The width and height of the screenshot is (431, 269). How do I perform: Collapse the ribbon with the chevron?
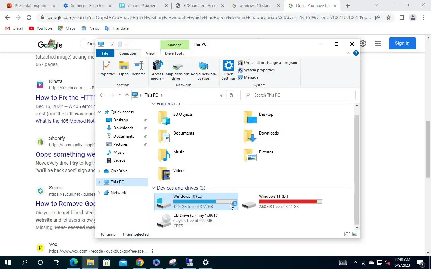(349, 53)
